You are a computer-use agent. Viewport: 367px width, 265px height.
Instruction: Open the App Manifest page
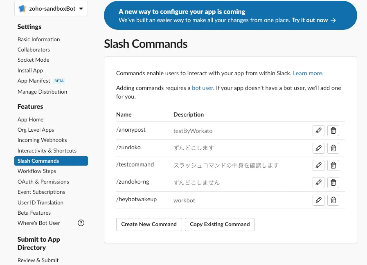[x=34, y=81]
